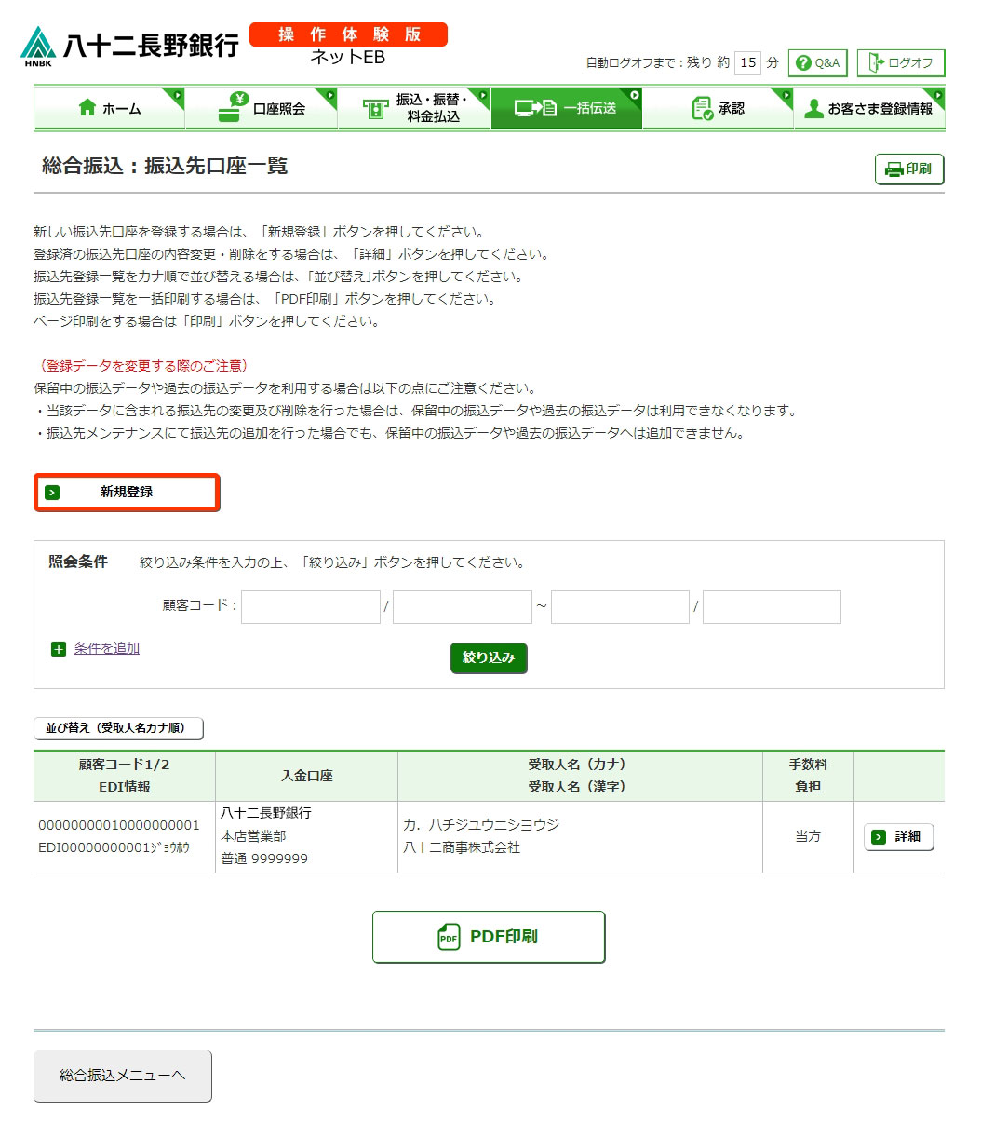Open 詳細 for 八十二商事株式会社
Screen dimensions: 981x1124
898,836
